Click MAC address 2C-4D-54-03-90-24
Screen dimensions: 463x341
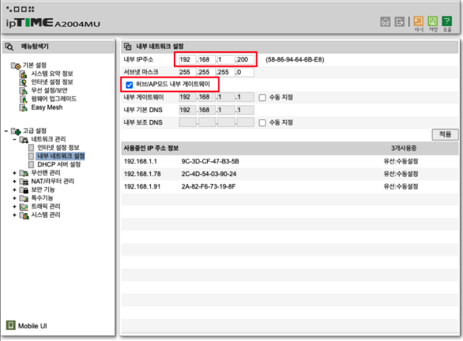tap(209, 174)
